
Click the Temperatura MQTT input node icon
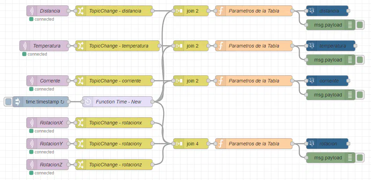(24, 46)
